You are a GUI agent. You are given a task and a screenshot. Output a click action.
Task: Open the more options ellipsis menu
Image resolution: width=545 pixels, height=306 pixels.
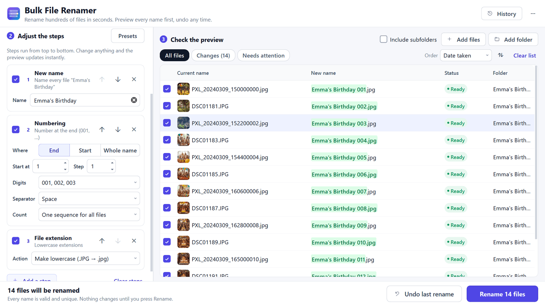[x=533, y=14]
